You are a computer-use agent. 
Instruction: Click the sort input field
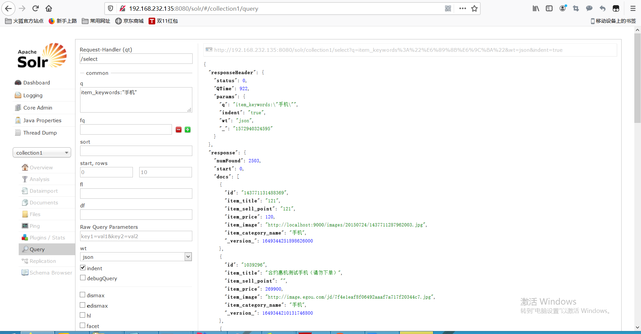point(136,151)
